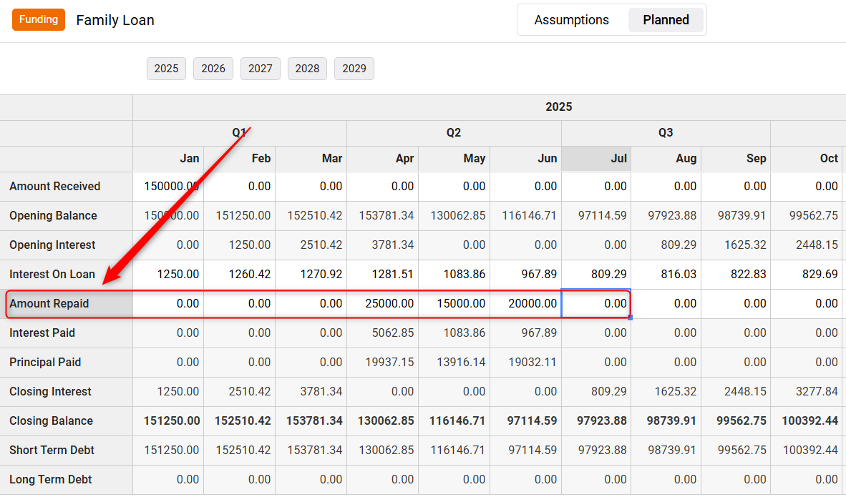This screenshot has height=497, width=846.
Task: Click the Interest On Loan row label
Action: (52, 275)
